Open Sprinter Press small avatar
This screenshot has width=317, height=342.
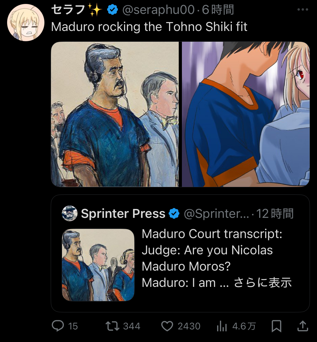[70, 213]
